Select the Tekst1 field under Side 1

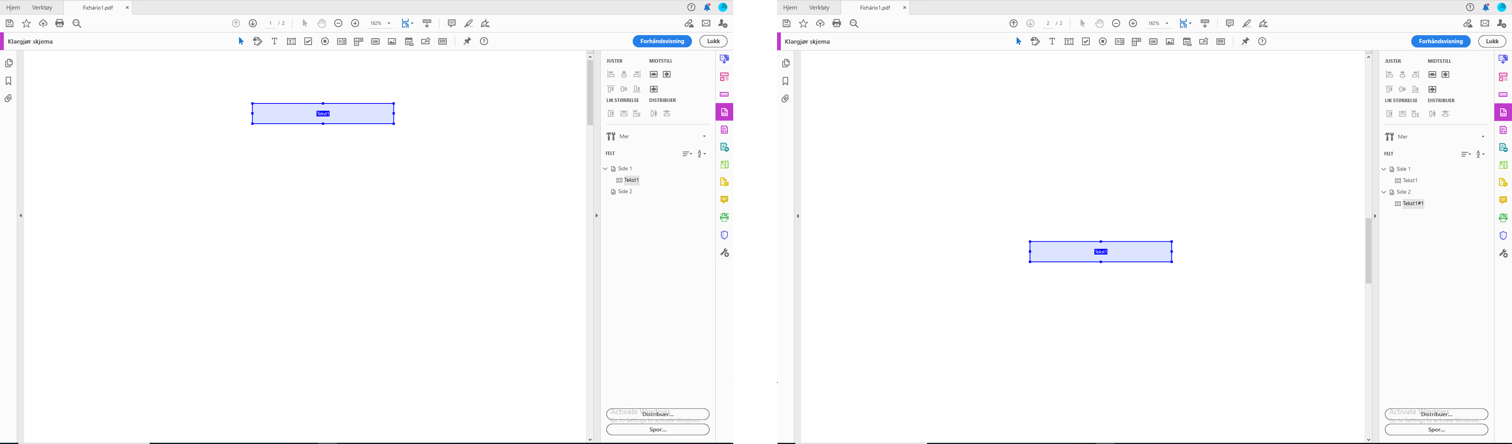tap(631, 180)
